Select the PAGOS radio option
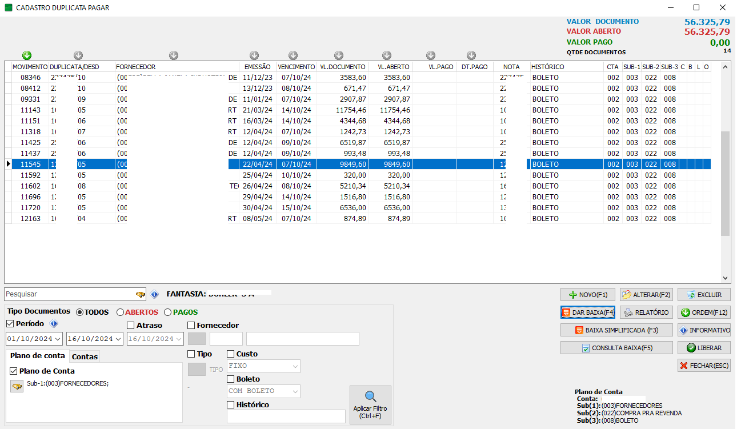The image size is (737, 429). 181,312
